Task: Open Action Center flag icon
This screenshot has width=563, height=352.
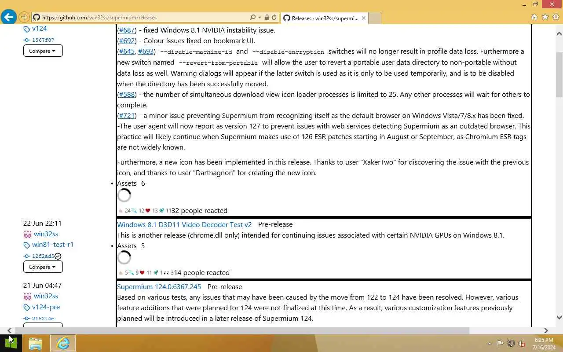Action: 501,344
